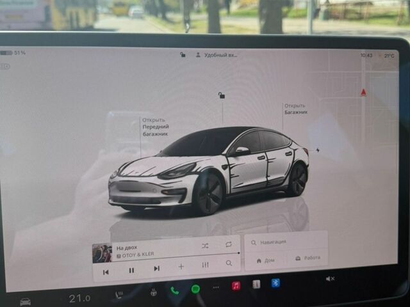Tap the 21°C outside temperature
The height and width of the screenshot is (307, 410).
(389, 56)
